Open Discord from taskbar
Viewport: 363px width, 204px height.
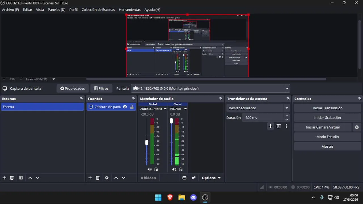[x=193, y=197]
